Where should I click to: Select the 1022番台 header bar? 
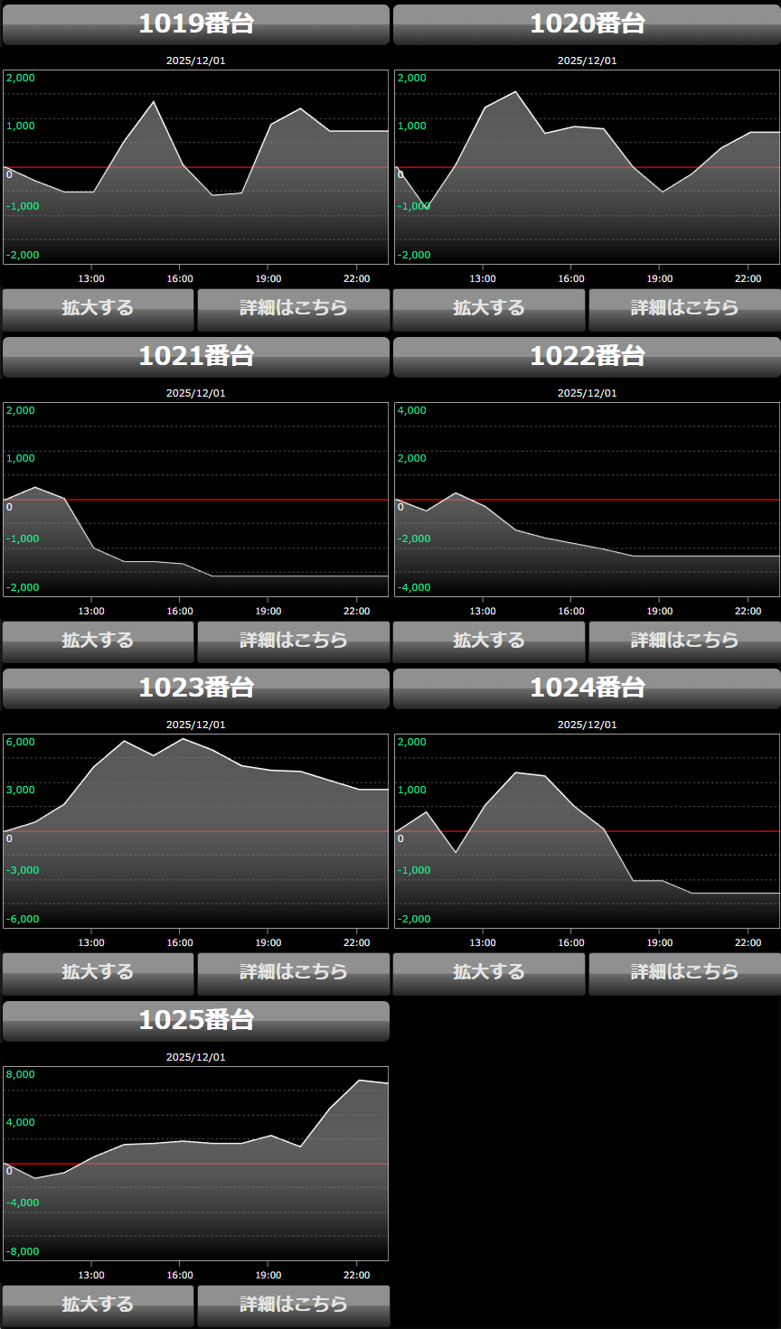point(587,357)
